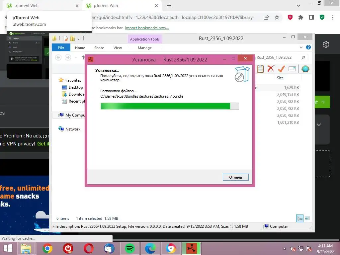The width and height of the screenshot is (340, 255).
Task: Select Favorites in navigation pane
Action: pos(73,80)
